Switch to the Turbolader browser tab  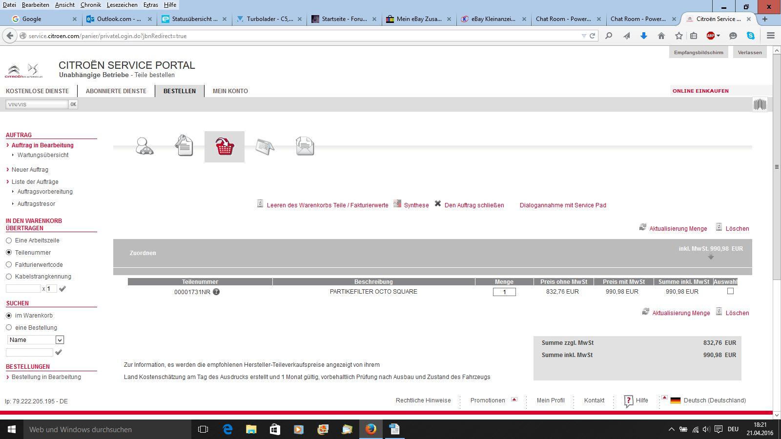pyautogui.click(x=269, y=19)
